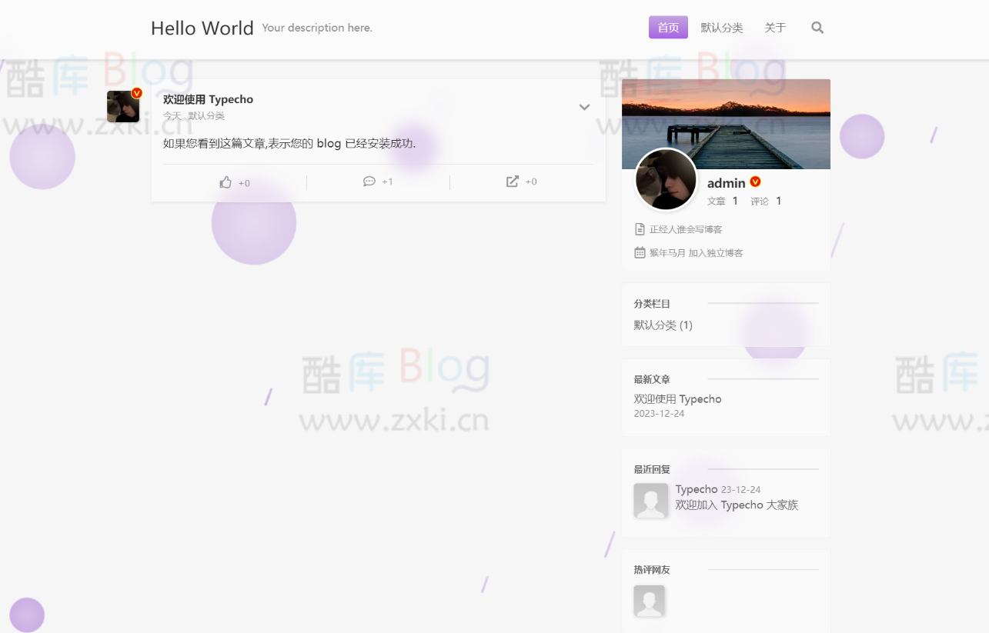Viewport: 989px width, 633px height.
Task: Like the 欢迎使用 Typecho post via thumbs-up icon
Action: (226, 182)
